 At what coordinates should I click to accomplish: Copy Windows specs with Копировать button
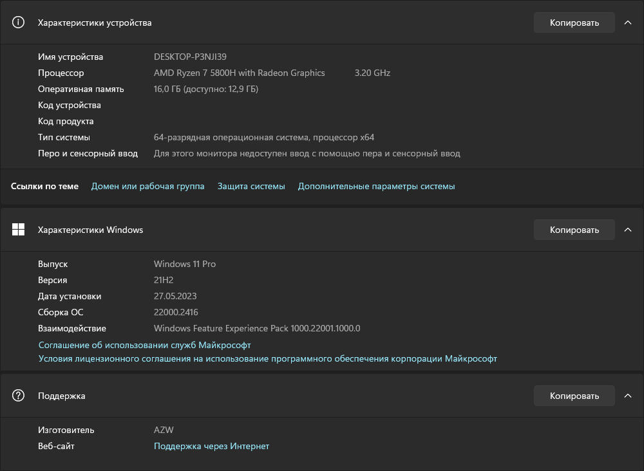[x=574, y=230]
